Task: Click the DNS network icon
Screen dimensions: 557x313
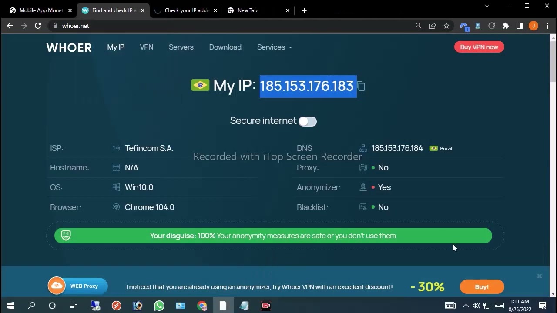Action: (x=363, y=148)
